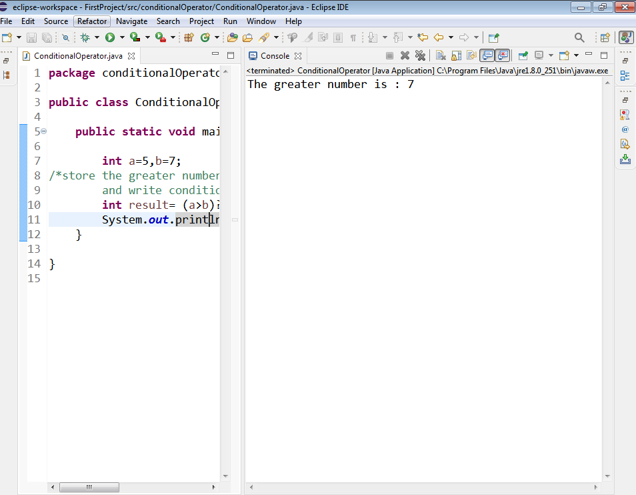The height and width of the screenshot is (495, 636).
Task: Click the Save icon in toolbar
Action: (x=31, y=38)
